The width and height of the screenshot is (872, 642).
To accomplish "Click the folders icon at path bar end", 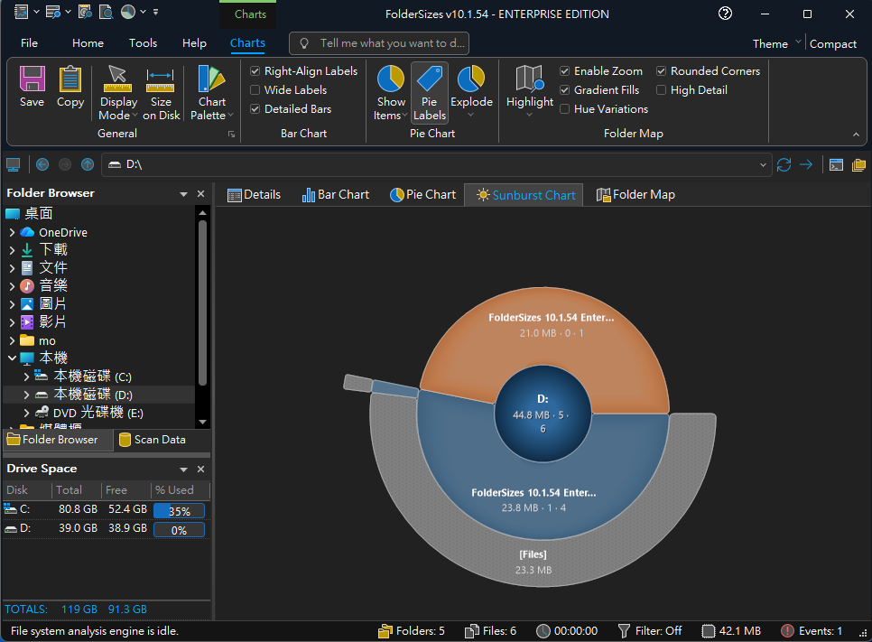I will tap(858, 164).
